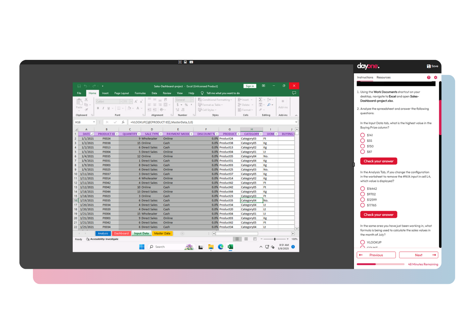Open the Comments icon in Excel ribbon

pyautogui.click(x=294, y=93)
